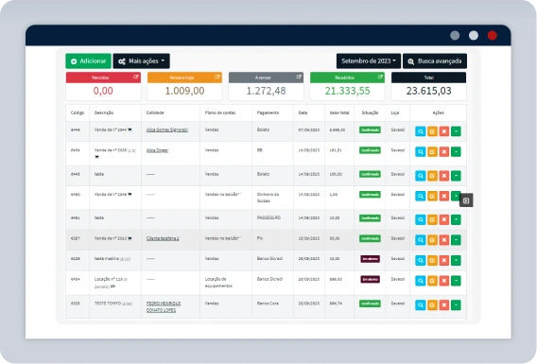Open the Mais ações dropdown

tap(141, 61)
